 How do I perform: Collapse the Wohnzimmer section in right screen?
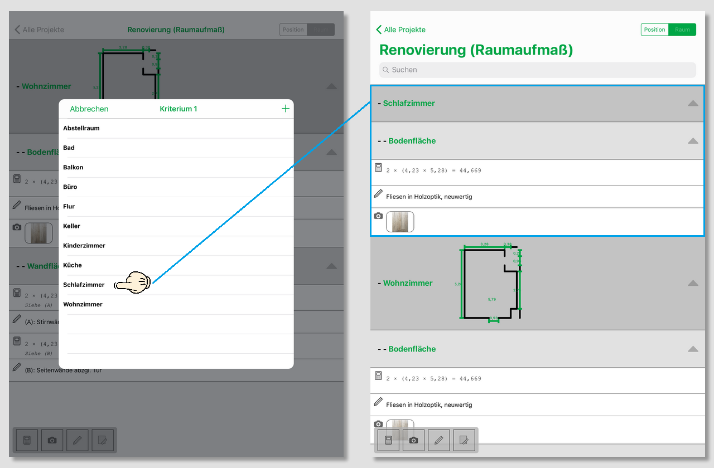[693, 283]
